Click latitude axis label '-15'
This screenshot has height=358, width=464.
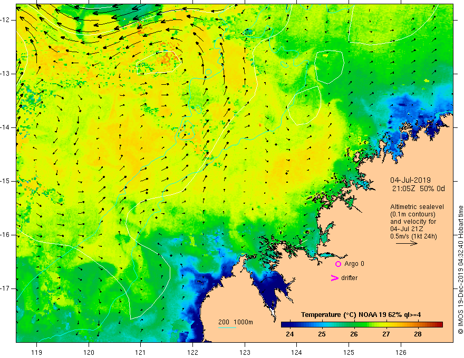(x=5, y=181)
